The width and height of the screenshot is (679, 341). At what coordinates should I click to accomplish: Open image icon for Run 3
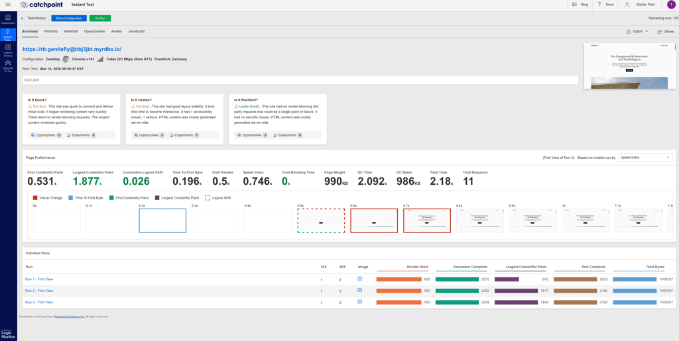[359, 302]
